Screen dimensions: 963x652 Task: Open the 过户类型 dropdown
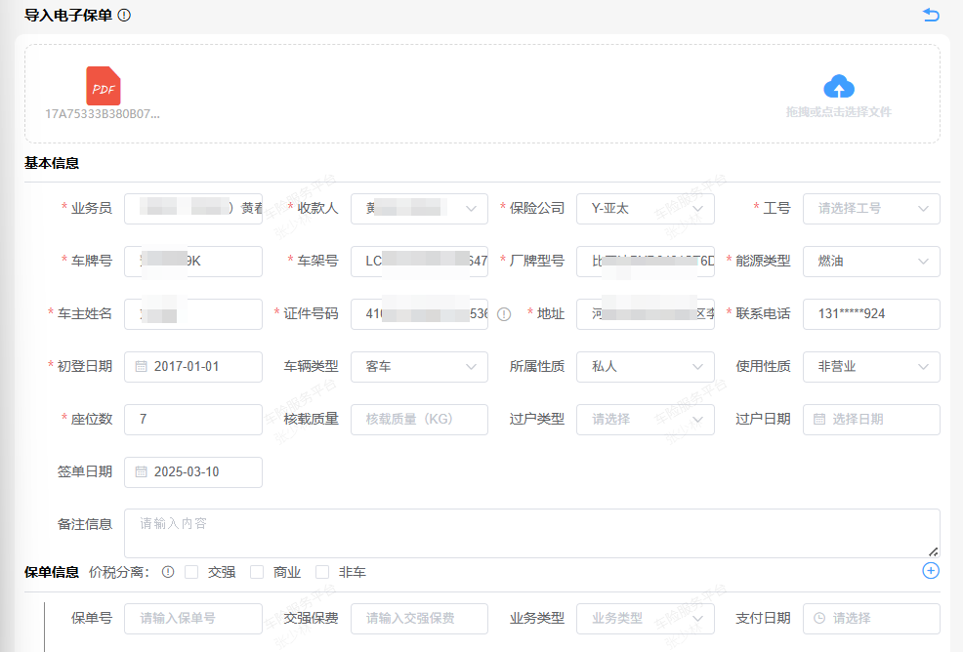646,420
